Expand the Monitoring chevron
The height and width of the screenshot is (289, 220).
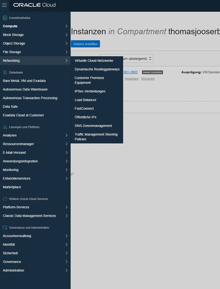(x=67, y=170)
